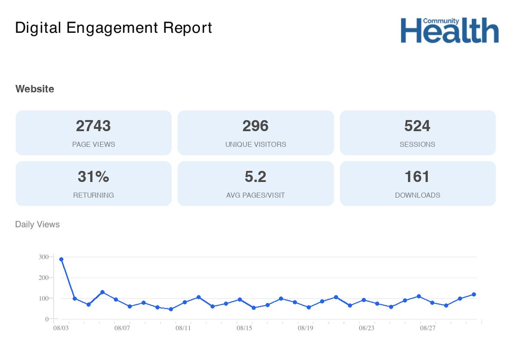Open the 524 Sessions card
The image size is (519, 357).
pyautogui.click(x=418, y=133)
